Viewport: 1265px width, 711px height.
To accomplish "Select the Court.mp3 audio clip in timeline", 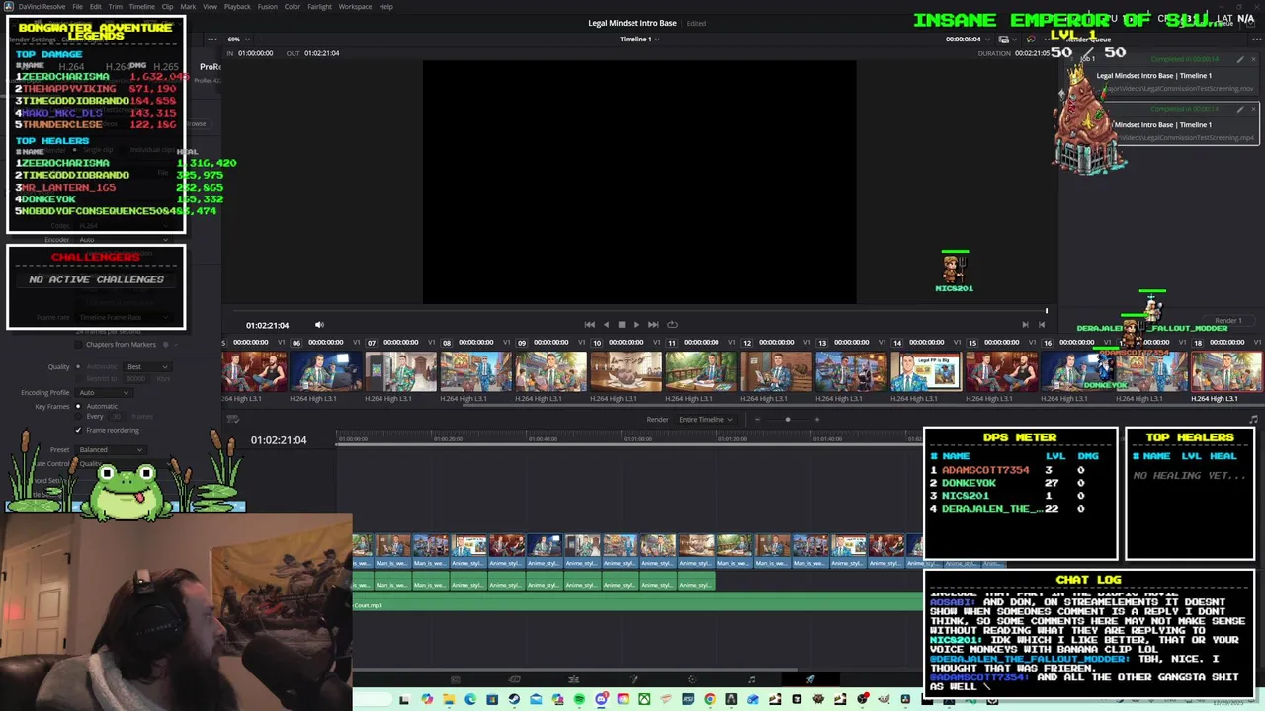I will pyautogui.click(x=637, y=604).
